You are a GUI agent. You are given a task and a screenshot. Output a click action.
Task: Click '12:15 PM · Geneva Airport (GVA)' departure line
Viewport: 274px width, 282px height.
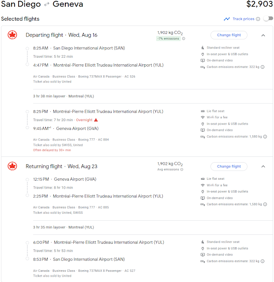[x=65, y=179]
